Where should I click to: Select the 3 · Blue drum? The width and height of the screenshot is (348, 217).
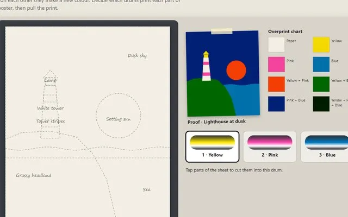click(x=325, y=146)
